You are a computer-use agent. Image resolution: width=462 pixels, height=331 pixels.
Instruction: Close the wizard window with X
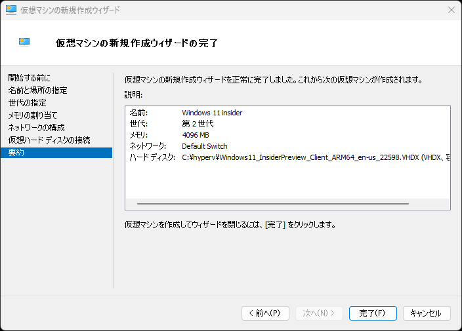tap(451, 10)
